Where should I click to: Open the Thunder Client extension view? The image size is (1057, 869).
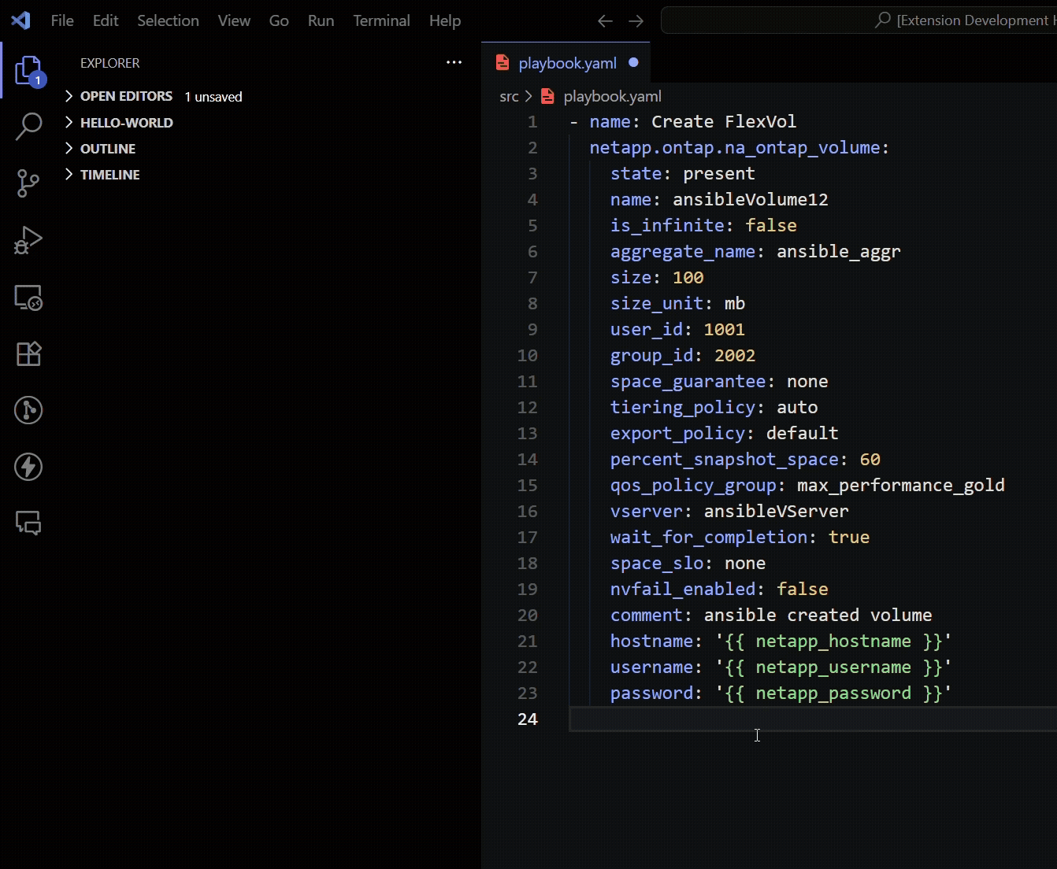pyautogui.click(x=28, y=467)
